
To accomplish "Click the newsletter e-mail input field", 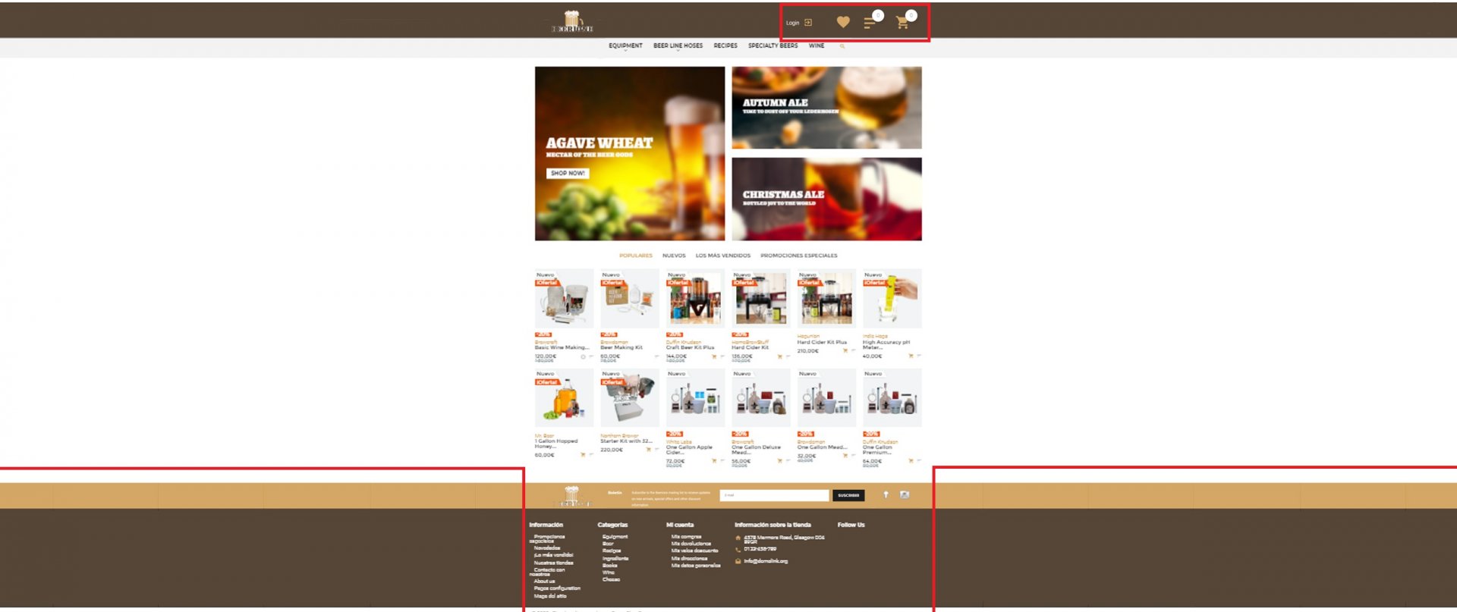I will coord(774,495).
